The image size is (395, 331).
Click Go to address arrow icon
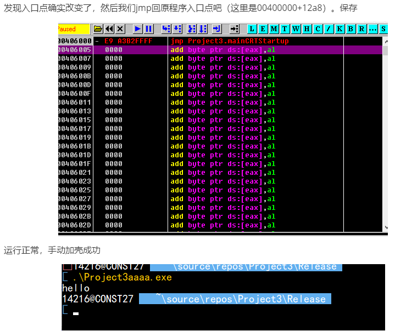pos(235,29)
